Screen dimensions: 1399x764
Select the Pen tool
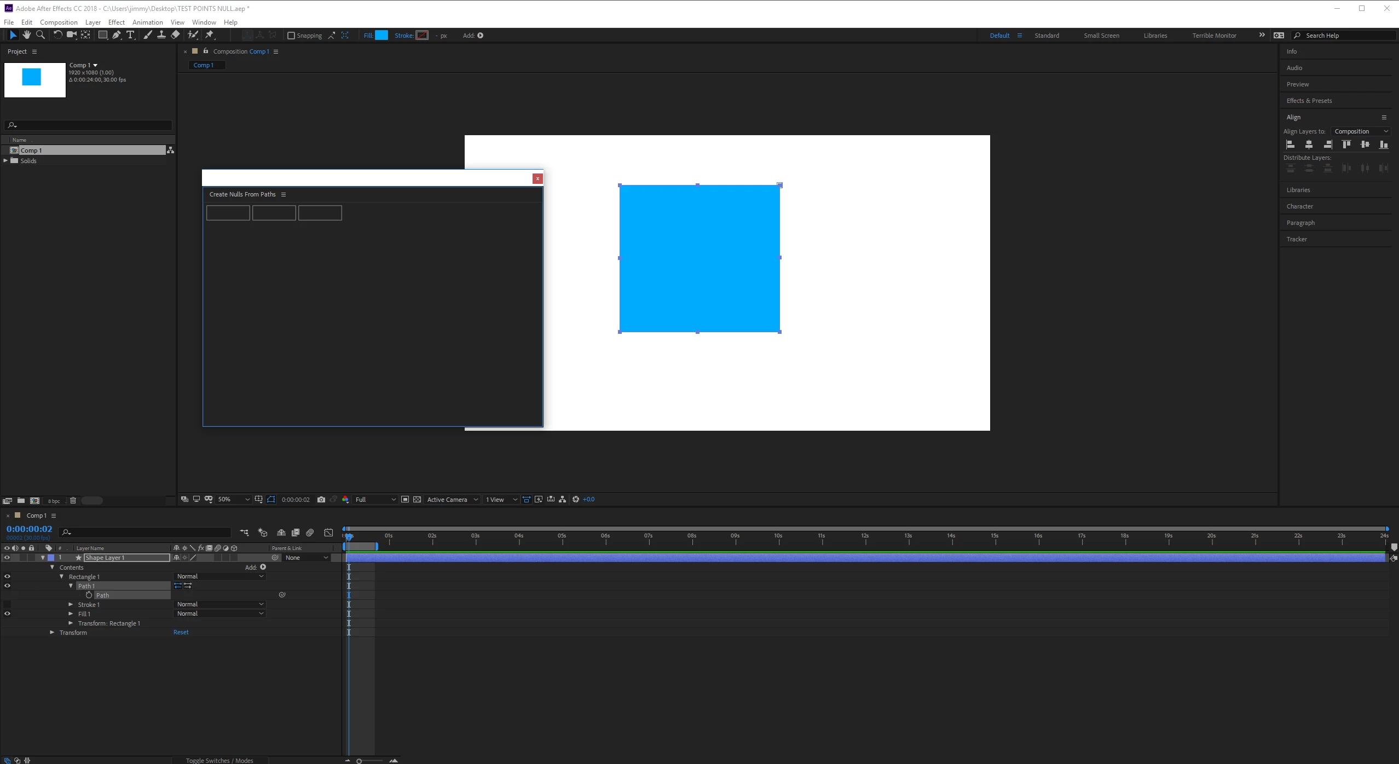click(x=116, y=35)
